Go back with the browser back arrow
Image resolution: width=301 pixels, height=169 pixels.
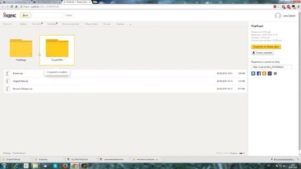point(3,7)
